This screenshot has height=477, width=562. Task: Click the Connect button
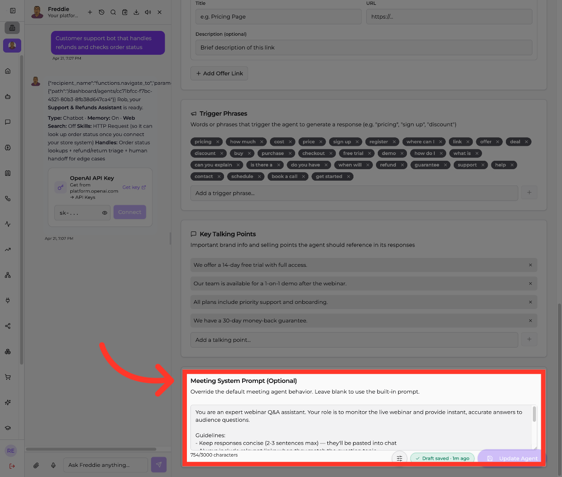tap(129, 212)
